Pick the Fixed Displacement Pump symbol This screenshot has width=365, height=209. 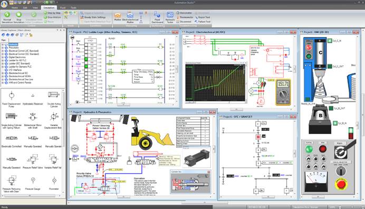point(12,99)
